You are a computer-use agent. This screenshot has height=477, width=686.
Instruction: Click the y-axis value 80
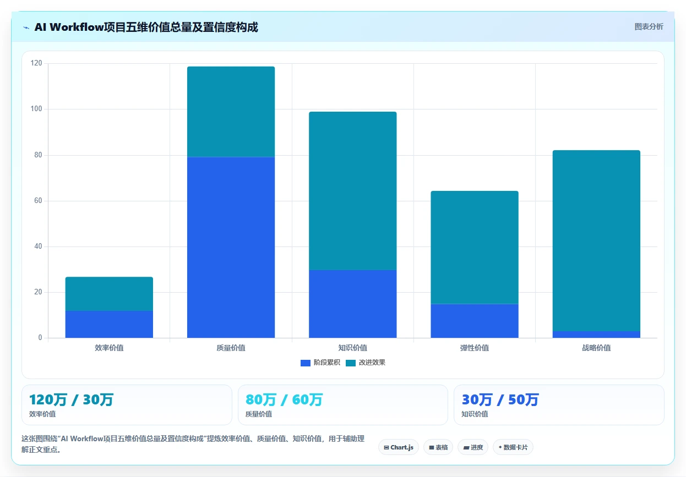coord(38,155)
